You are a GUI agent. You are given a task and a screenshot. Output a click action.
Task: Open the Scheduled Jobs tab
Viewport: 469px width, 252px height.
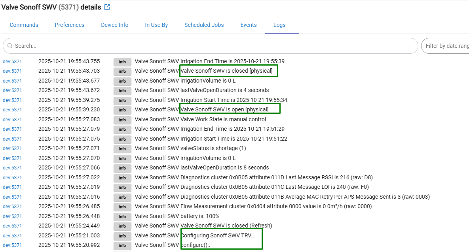click(x=204, y=25)
